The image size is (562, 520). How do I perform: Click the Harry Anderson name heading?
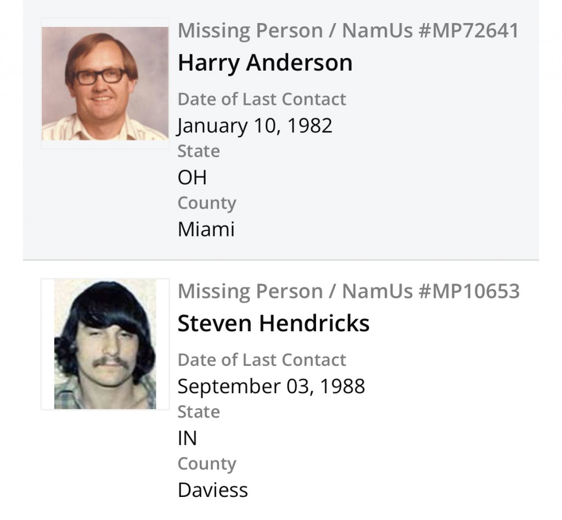pos(265,63)
